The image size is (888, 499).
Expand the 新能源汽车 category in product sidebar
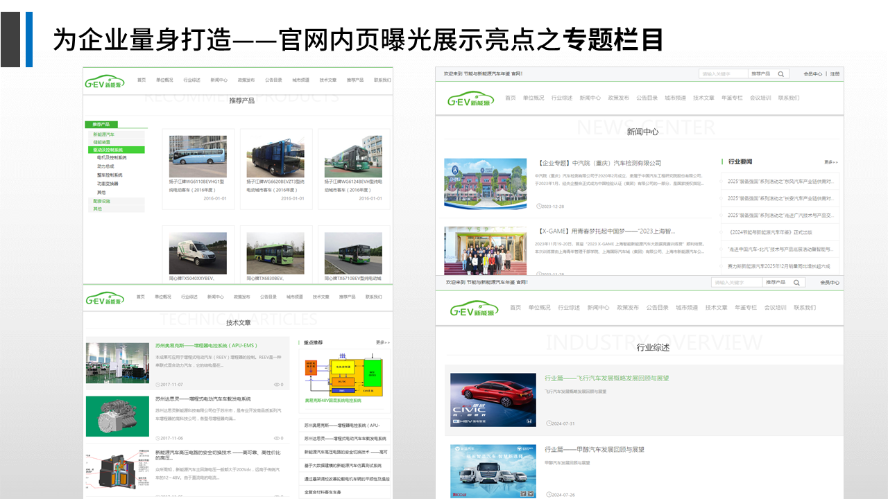click(104, 134)
